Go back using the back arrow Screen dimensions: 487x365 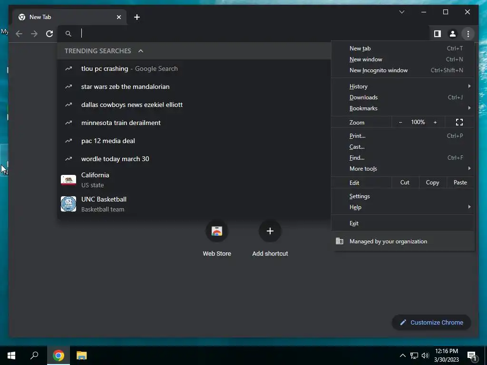[x=19, y=34]
